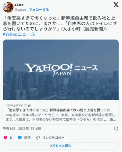
Task: Click the tweet body text
Action: coord(60,24)
